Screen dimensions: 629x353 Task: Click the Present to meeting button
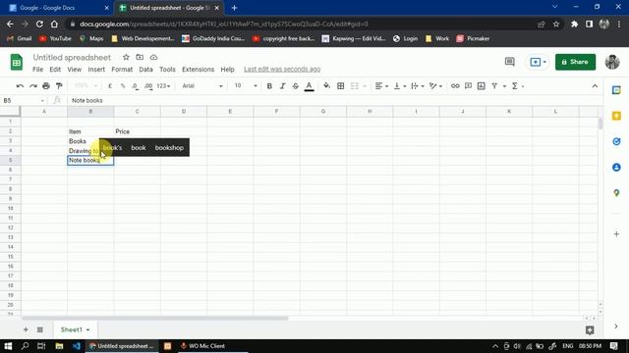(x=538, y=62)
